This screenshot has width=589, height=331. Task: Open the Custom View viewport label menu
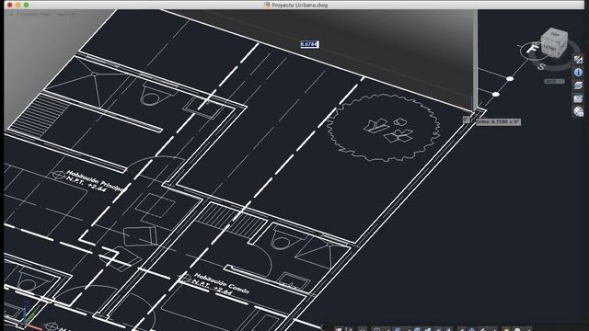point(36,15)
